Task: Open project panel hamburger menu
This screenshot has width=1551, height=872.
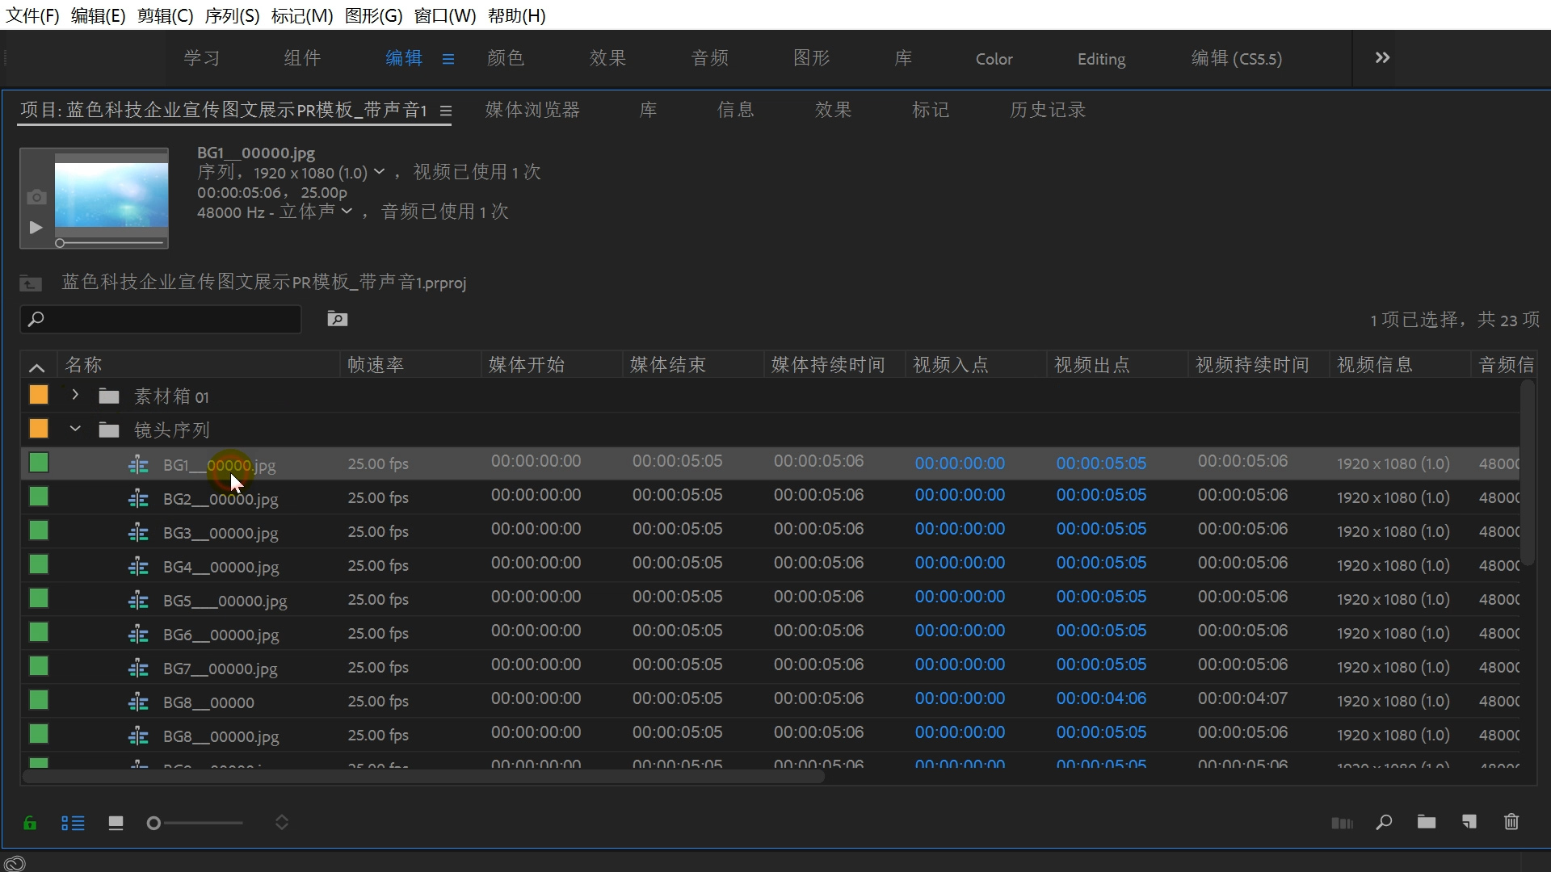Action: (445, 111)
